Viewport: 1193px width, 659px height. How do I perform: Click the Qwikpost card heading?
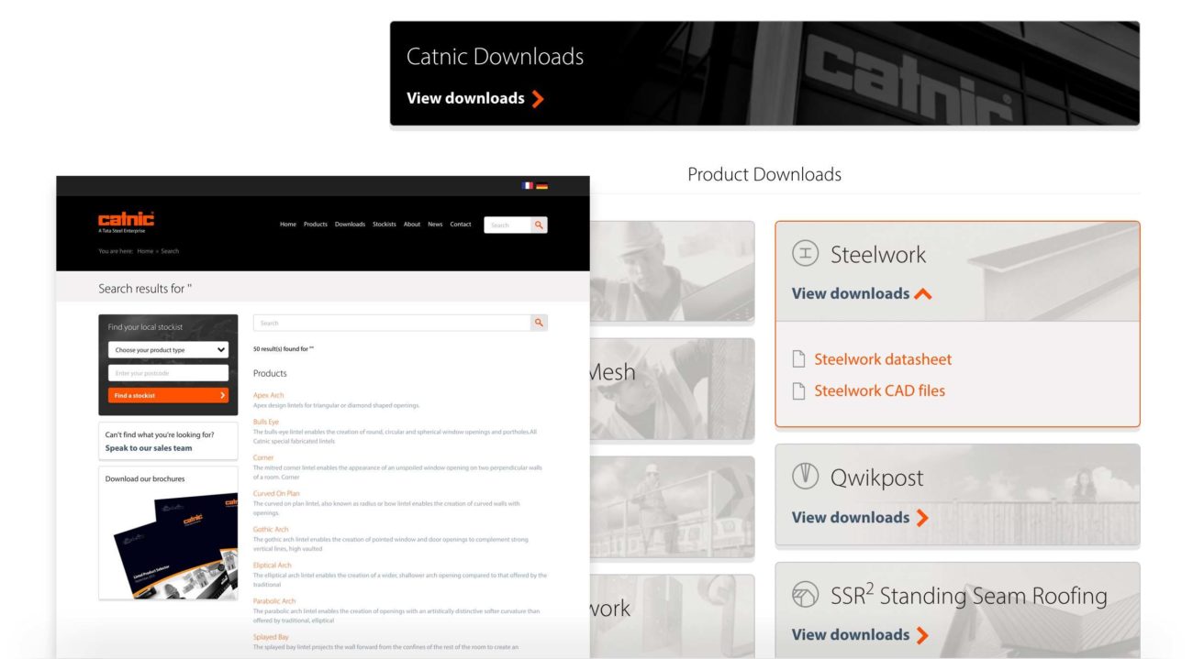click(876, 478)
